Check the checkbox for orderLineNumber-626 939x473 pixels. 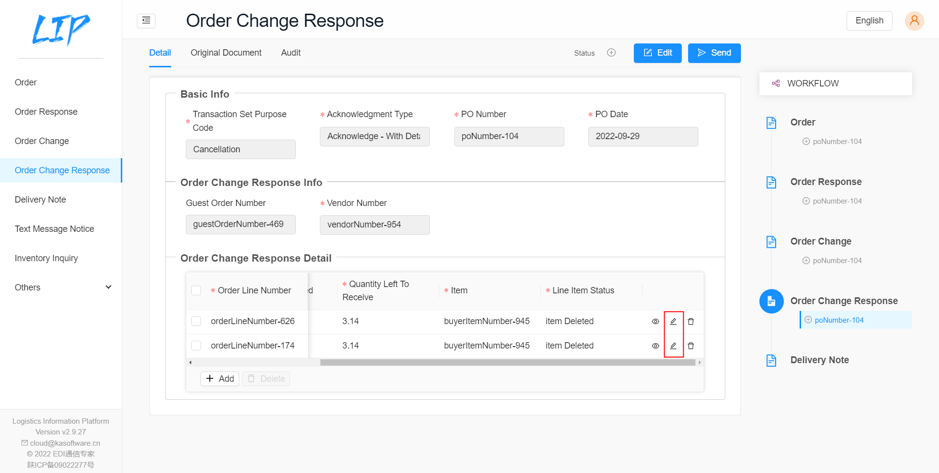point(196,321)
